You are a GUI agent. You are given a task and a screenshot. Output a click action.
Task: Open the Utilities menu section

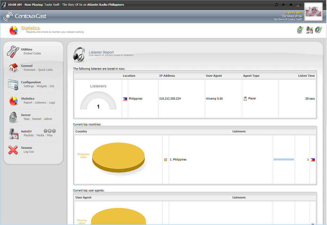point(27,49)
